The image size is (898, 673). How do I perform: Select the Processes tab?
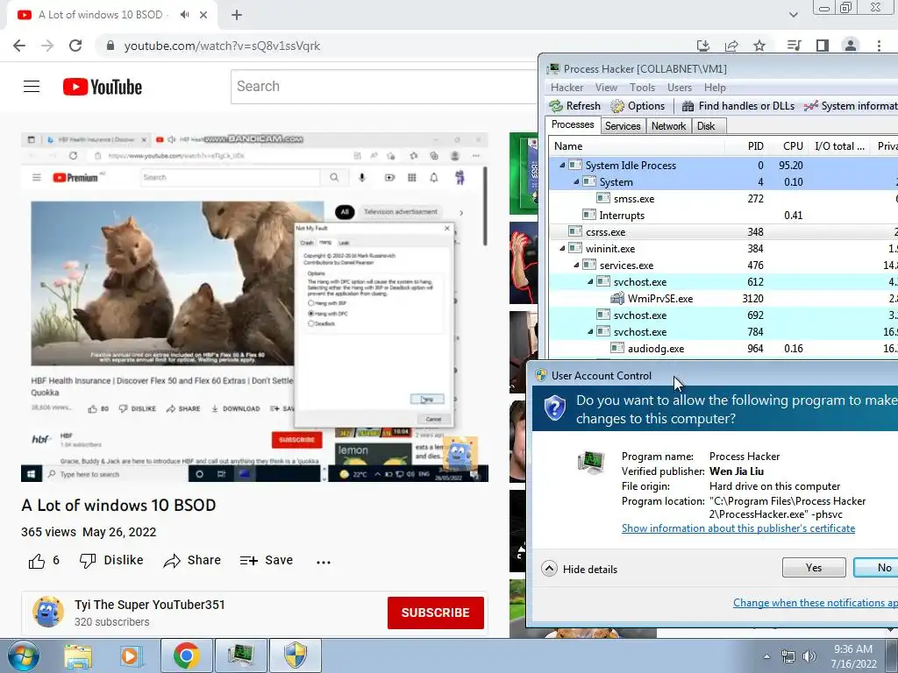573,124
